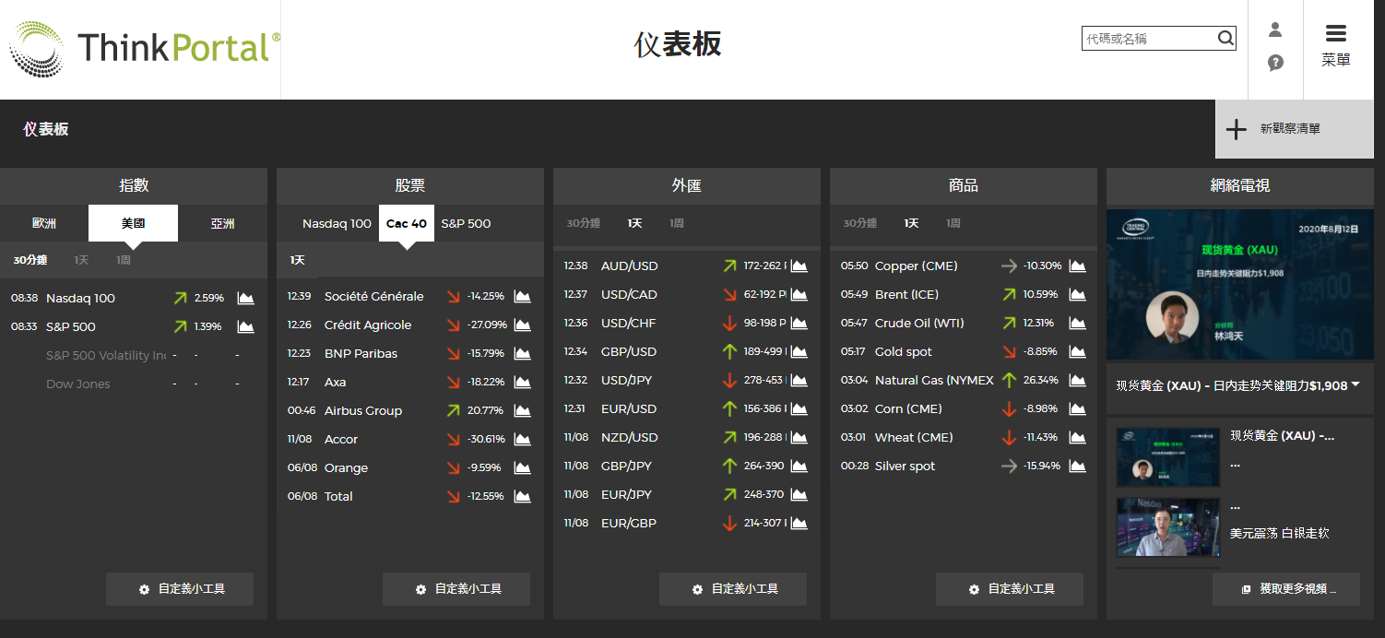Image resolution: width=1385 pixels, height=638 pixels.
Task: Open chart icon for Silver spot
Action: [1077, 466]
